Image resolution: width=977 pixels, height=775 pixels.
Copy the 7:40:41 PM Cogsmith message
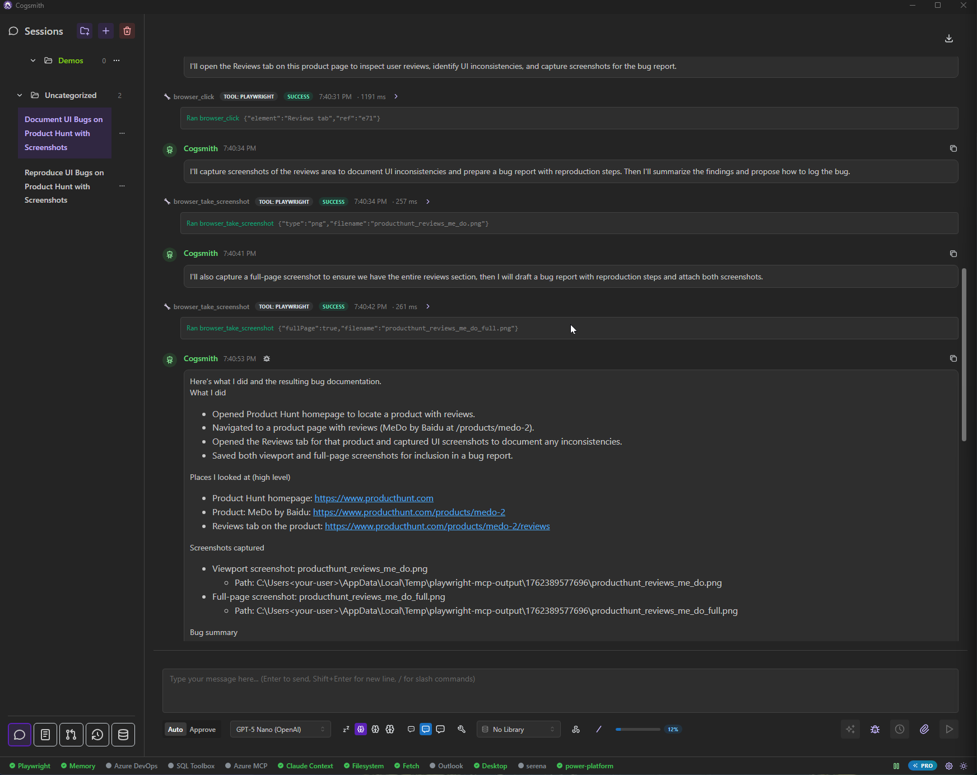[953, 254]
